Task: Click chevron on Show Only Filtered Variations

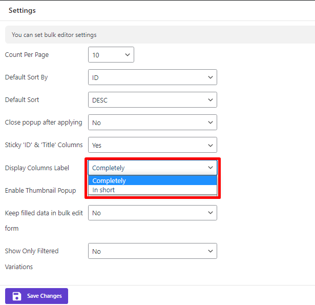Action: pyautogui.click(x=211, y=251)
